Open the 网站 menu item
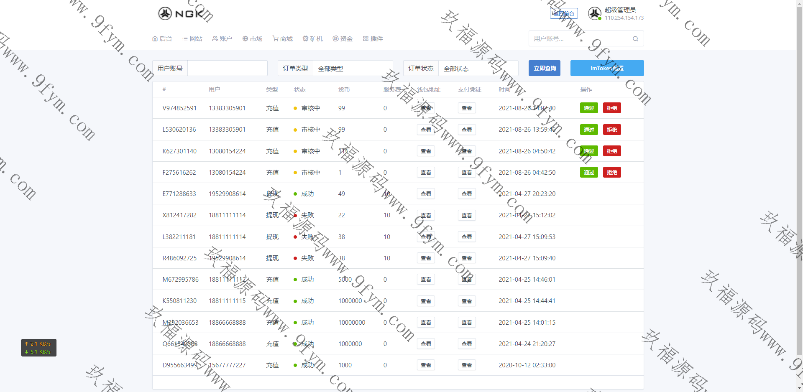This screenshot has height=392, width=803. click(x=192, y=39)
